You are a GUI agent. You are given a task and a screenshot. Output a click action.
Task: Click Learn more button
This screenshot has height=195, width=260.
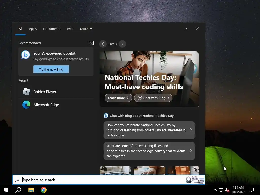pos(118,98)
